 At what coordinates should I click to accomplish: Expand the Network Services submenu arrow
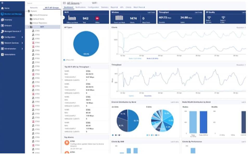[x=22, y=43]
